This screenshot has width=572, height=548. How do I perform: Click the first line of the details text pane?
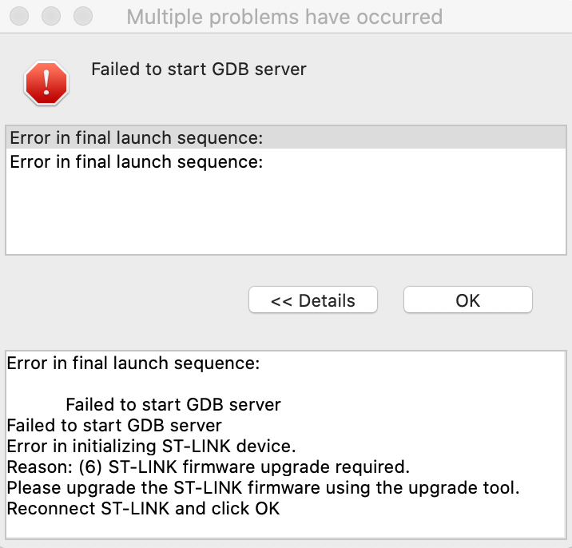(133, 363)
